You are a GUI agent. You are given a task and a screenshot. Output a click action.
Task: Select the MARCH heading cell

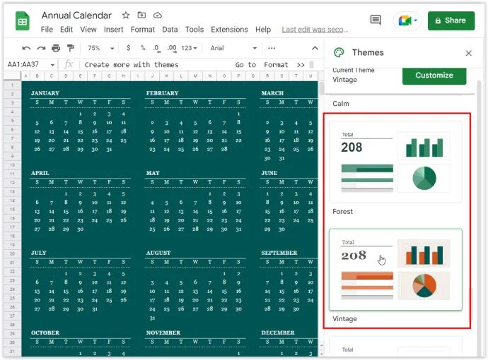(272, 93)
